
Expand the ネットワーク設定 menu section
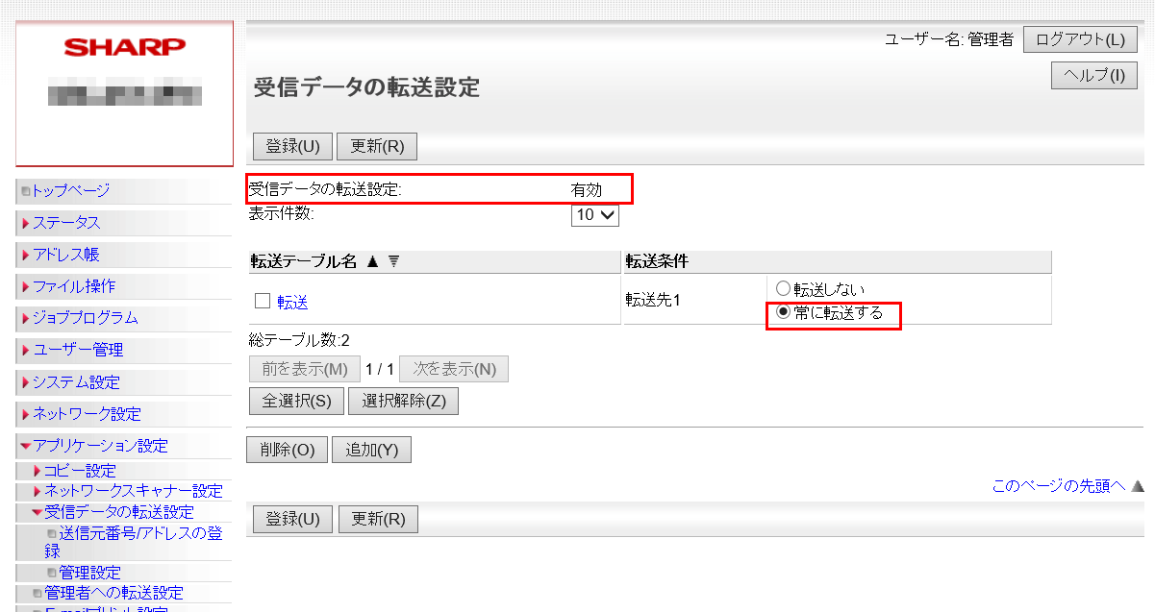point(87,414)
